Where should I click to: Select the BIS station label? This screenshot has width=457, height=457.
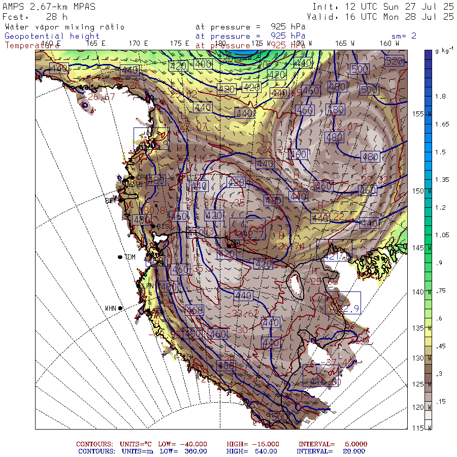coord(163,226)
